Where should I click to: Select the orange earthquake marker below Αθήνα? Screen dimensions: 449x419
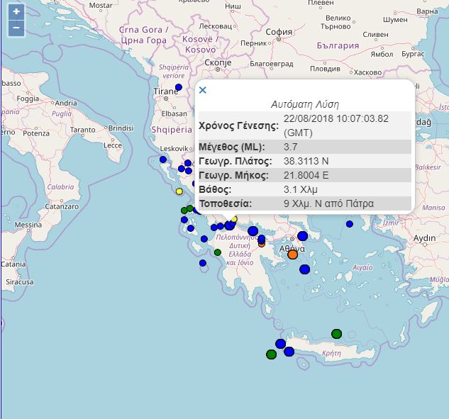point(292,255)
